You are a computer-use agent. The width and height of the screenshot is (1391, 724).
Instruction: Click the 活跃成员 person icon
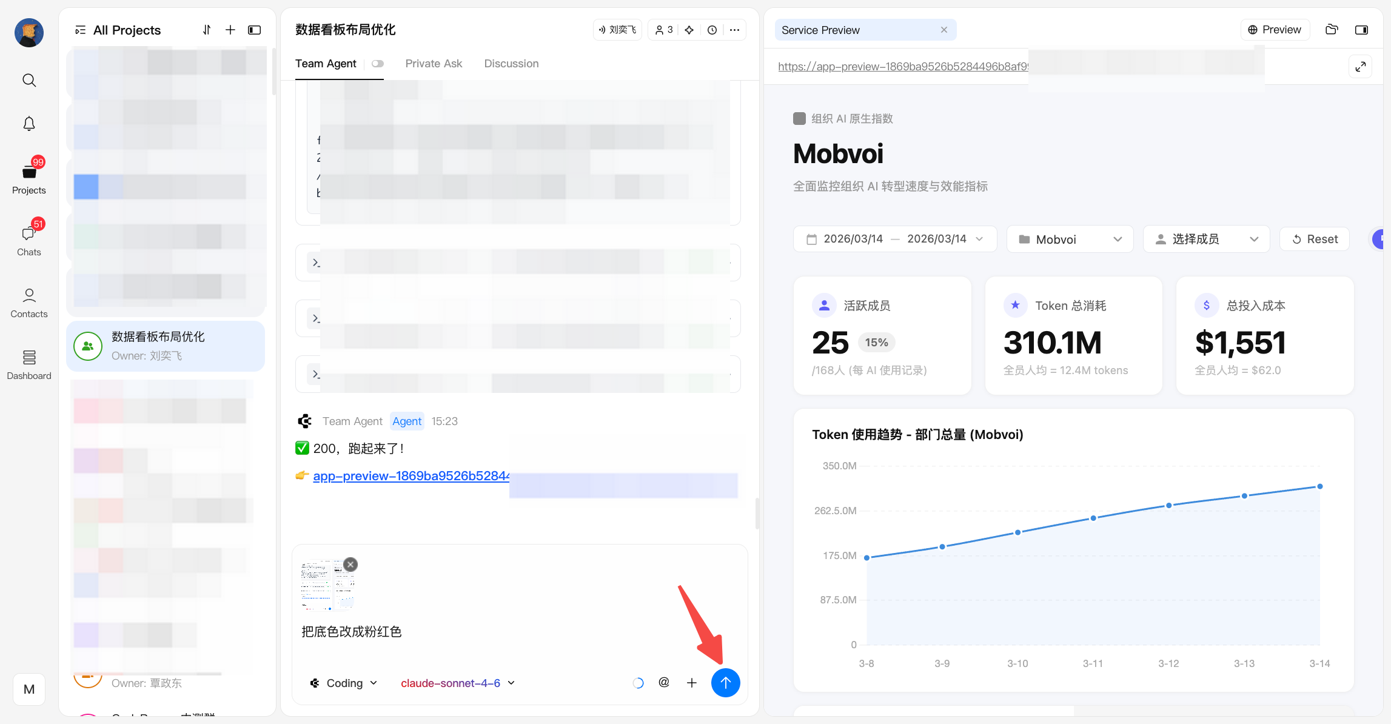824,306
